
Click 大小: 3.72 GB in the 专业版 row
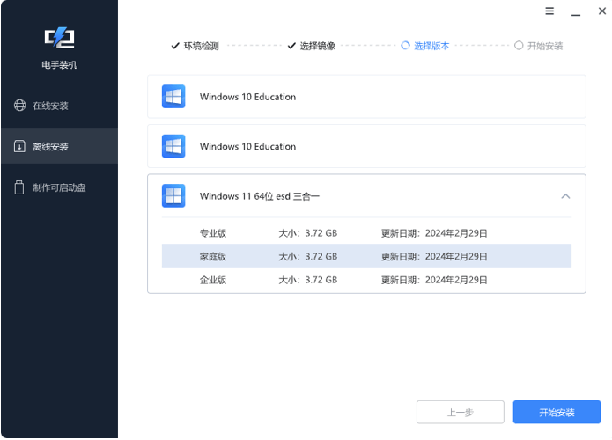pos(307,233)
